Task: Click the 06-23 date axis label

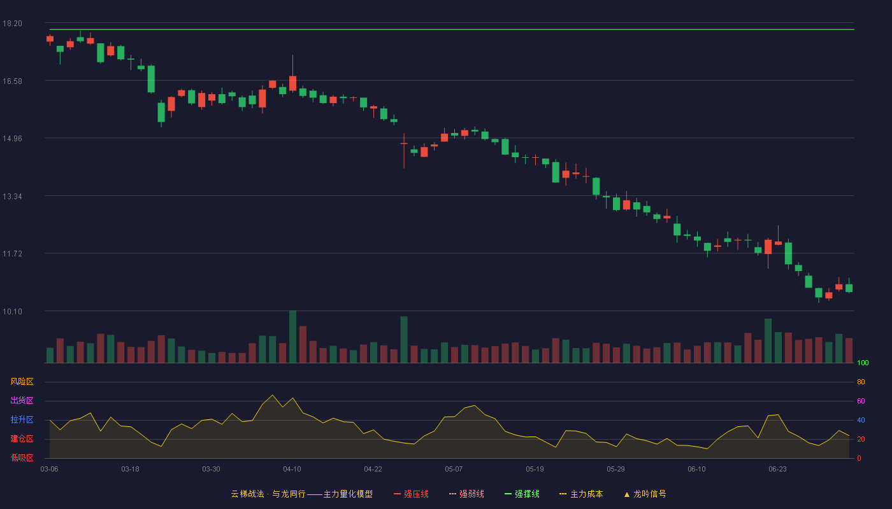Action: point(778,469)
